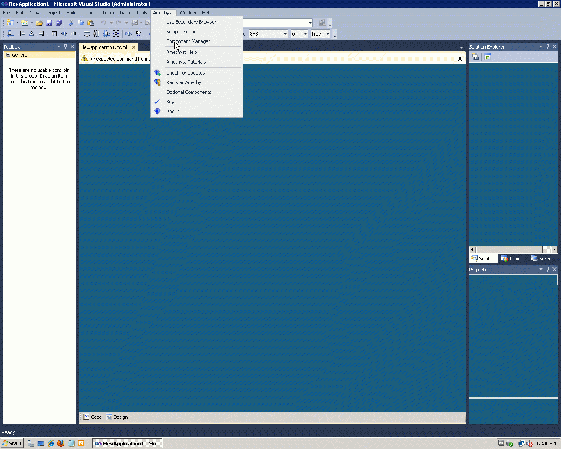The image size is (561, 449).
Task: Click the Windows Start button
Action: coord(12,443)
